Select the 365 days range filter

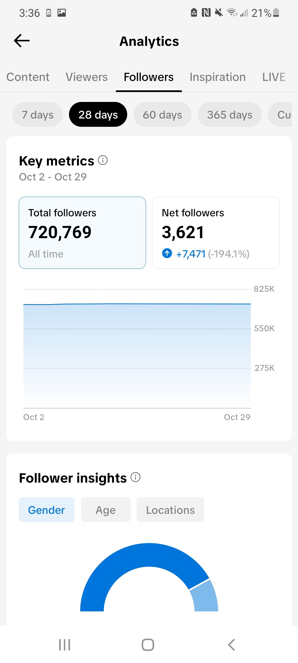[230, 115]
